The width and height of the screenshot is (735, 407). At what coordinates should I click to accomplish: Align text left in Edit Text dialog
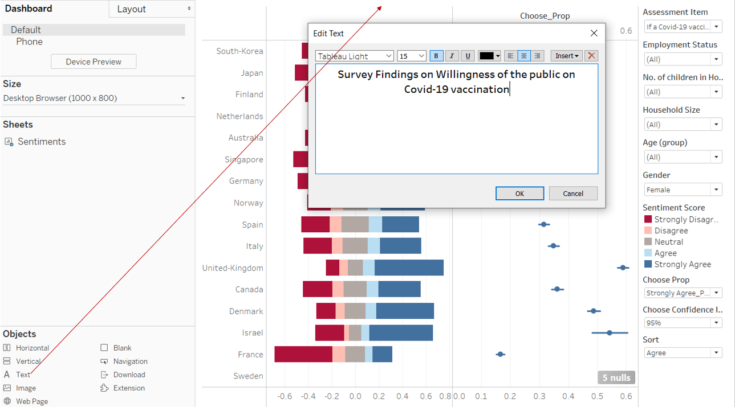click(510, 56)
